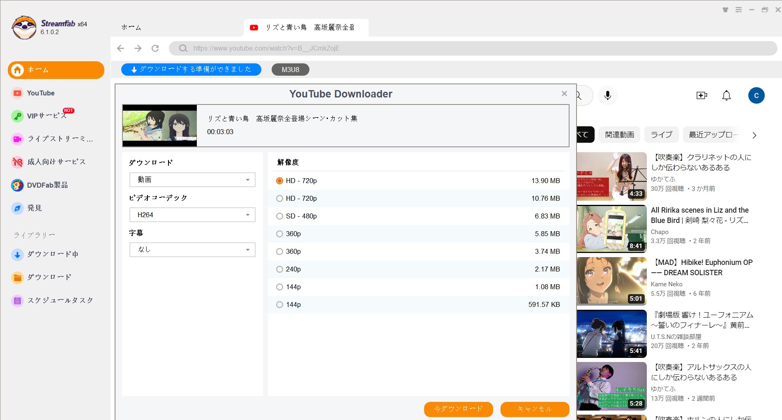
Task: Open the hamburger menu in title bar
Action: [x=738, y=9]
